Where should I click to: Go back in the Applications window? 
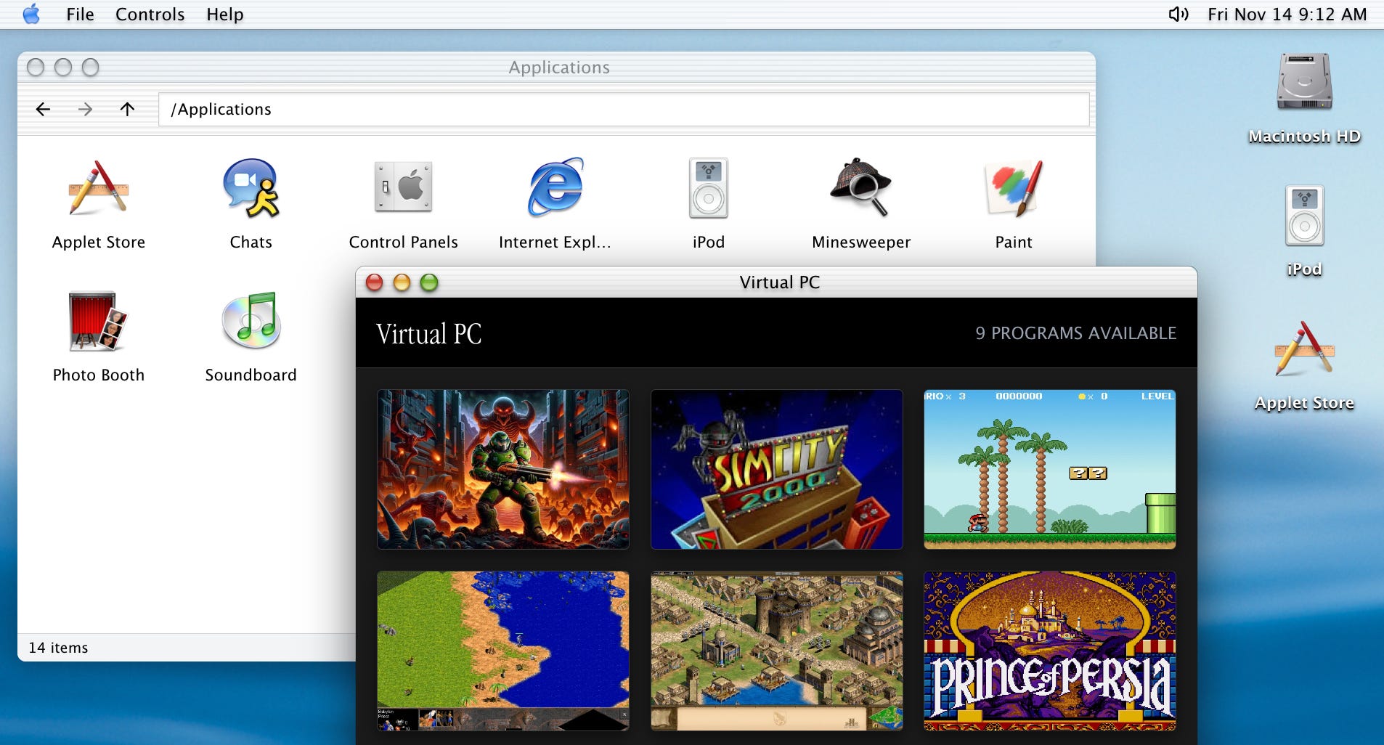click(43, 109)
